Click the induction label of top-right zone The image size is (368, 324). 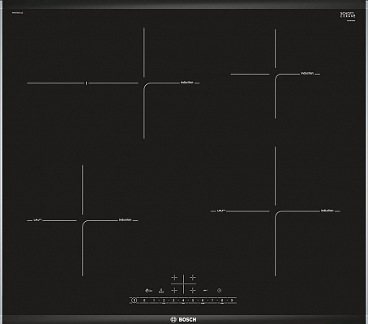pos(307,73)
